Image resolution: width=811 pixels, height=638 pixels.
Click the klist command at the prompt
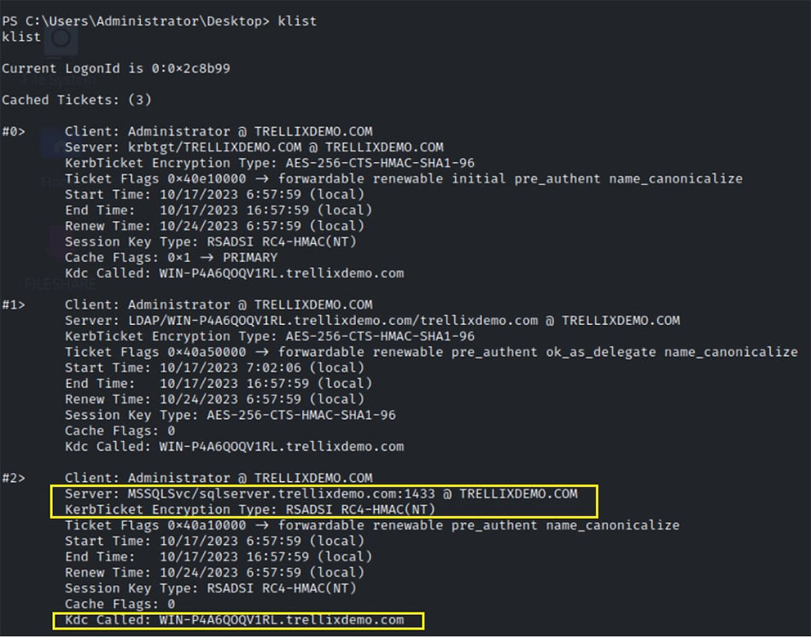(x=297, y=21)
